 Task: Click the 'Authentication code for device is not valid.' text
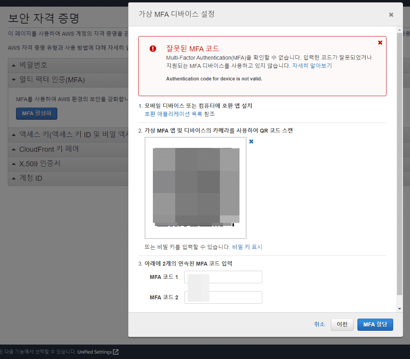pos(214,79)
